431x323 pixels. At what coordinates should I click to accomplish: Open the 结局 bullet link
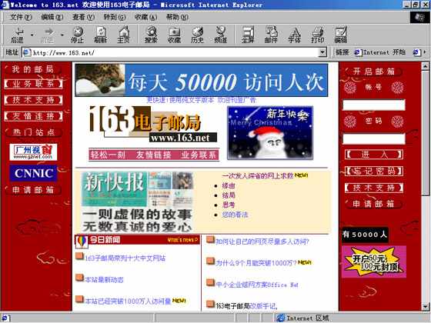tap(229, 195)
